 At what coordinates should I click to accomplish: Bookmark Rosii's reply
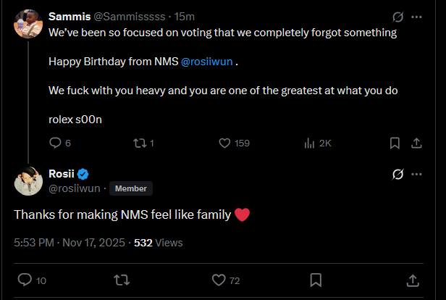pos(316,280)
